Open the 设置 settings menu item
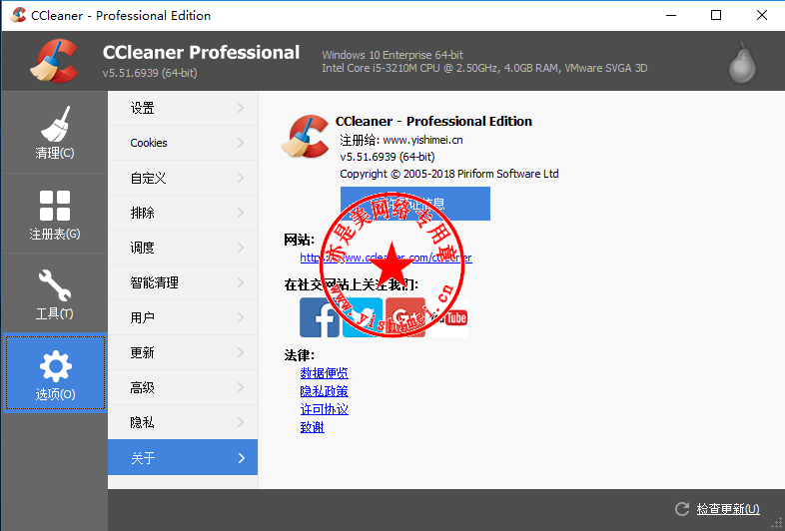This screenshot has height=531, width=785. 183,108
